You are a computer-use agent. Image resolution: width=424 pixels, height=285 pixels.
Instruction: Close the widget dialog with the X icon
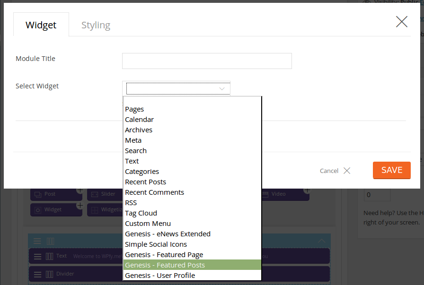coord(401,22)
